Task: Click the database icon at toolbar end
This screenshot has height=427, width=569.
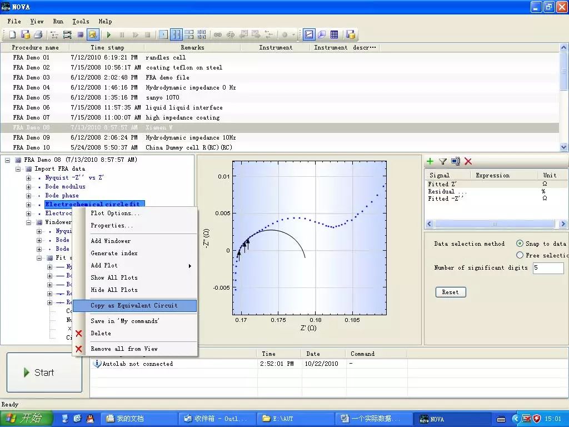Action: (351, 35)
